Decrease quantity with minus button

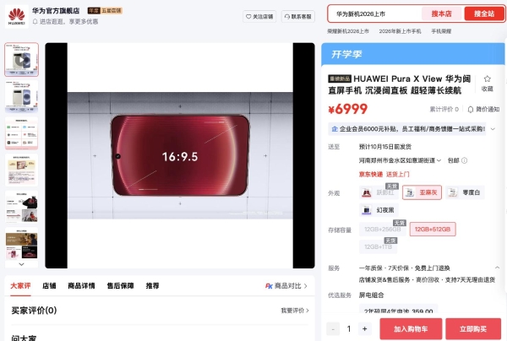click(333, 328)
